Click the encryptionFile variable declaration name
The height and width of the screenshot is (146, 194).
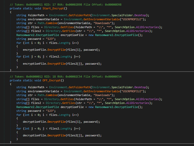(x=72, y=35)
